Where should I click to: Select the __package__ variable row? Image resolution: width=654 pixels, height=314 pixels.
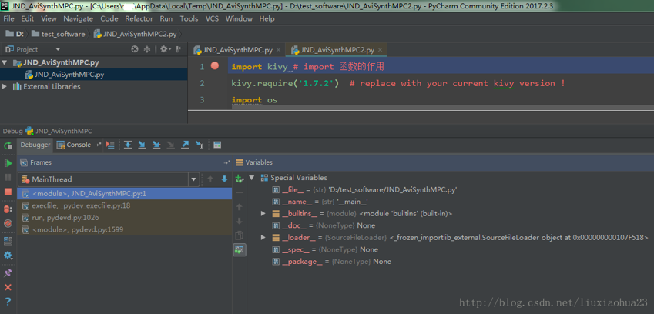(331, 262)
